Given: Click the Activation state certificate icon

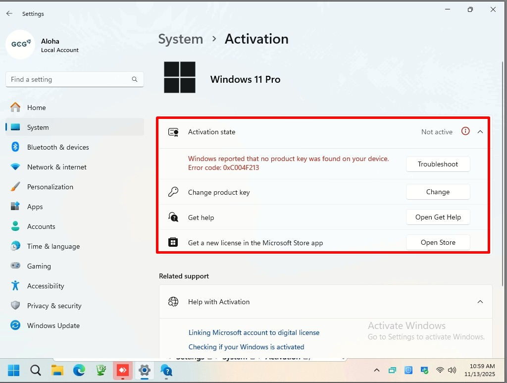Looking at the screenshot, I should (x=173, y=132).
